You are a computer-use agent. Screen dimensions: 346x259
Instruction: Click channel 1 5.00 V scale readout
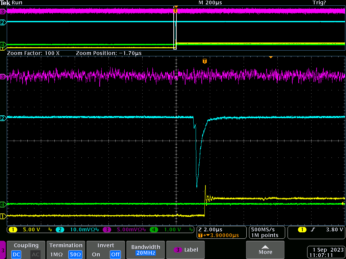coord(30,230)
